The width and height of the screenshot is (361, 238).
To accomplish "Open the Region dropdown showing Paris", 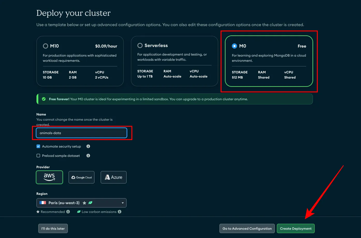I will point(82,203).
